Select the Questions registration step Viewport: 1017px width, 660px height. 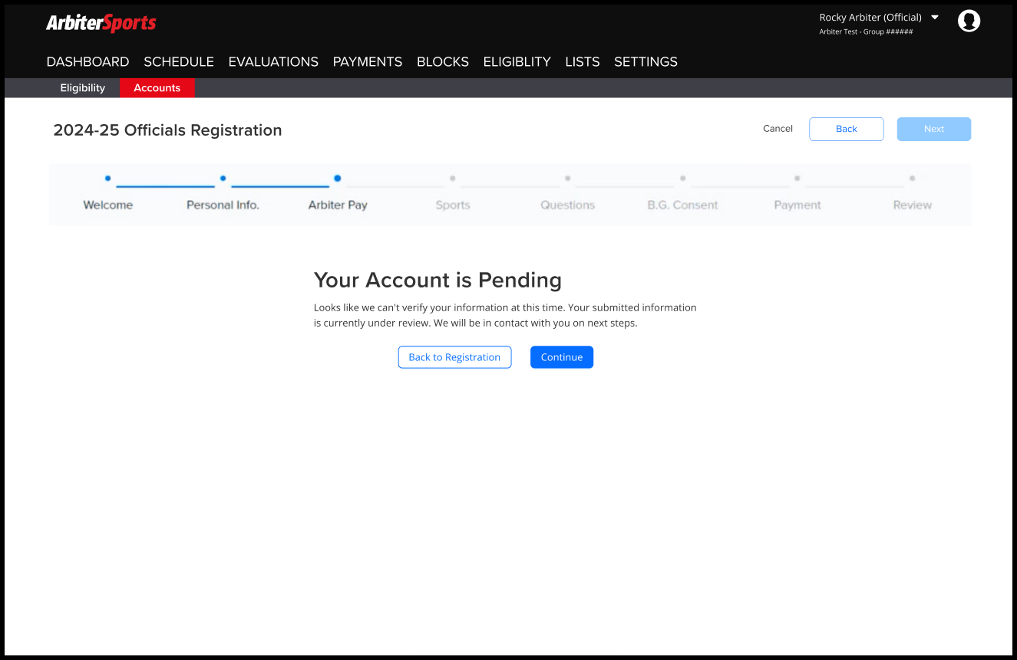[567, 178]
